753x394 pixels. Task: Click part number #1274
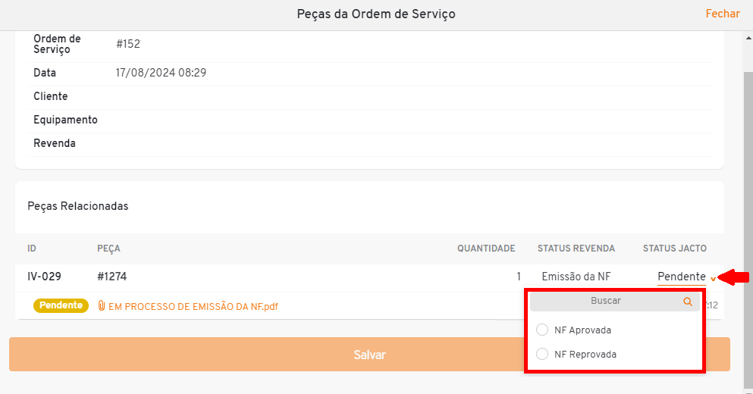coord(112,277)
